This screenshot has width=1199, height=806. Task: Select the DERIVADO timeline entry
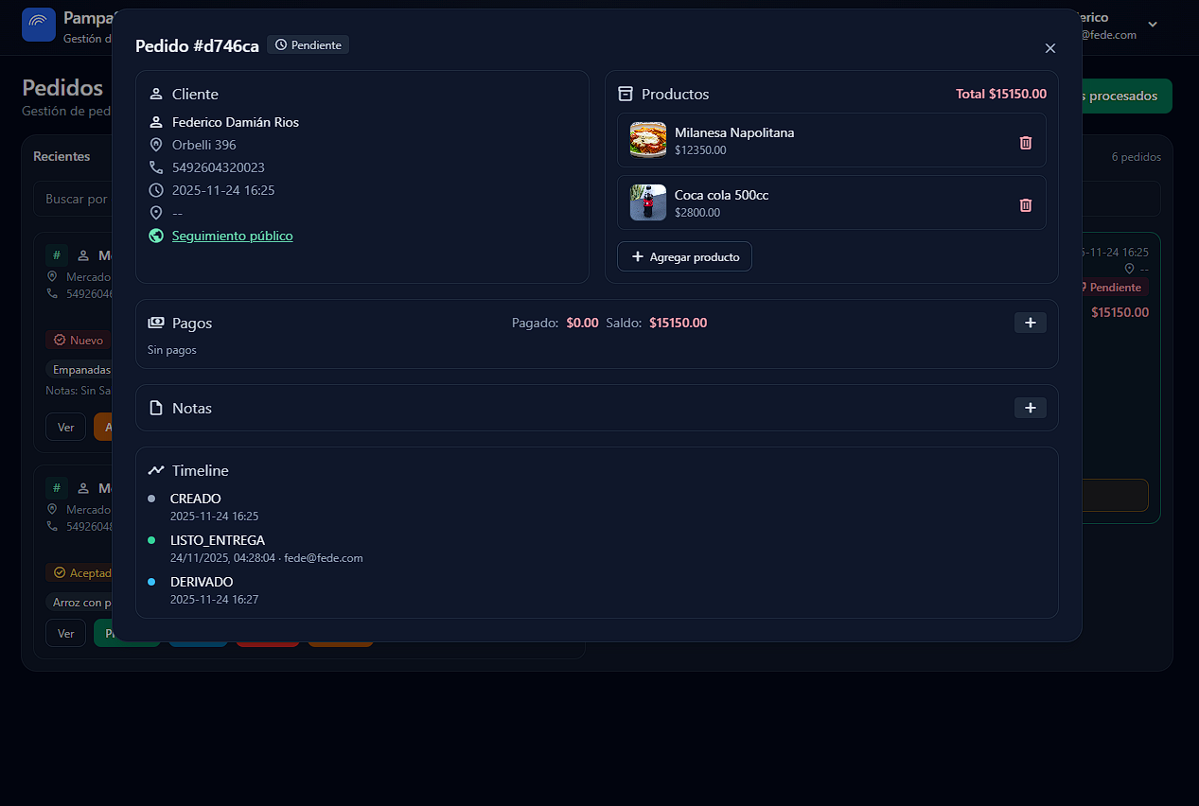click(x=201, y=582)
